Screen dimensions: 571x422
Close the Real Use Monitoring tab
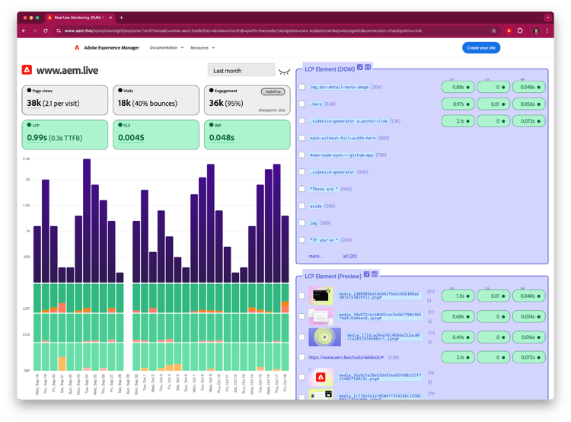tap(110, 18)
